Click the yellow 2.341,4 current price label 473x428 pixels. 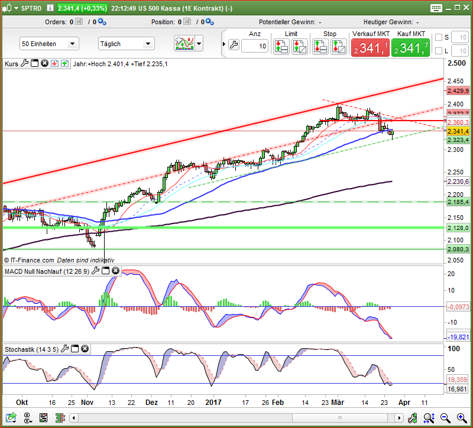458,131
